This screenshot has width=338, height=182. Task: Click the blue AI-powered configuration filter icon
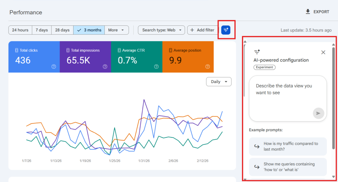[x=226, y=30]
